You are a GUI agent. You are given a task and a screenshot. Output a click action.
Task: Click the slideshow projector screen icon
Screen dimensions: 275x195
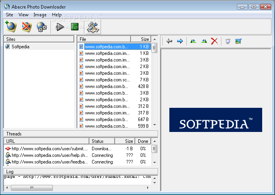228,41
